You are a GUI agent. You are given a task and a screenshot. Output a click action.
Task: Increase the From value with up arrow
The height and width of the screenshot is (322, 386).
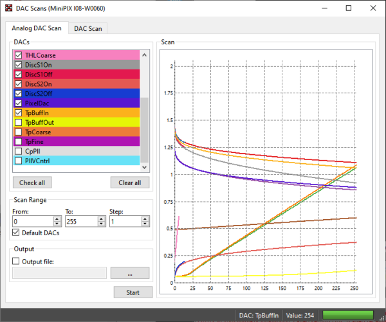[x=57, y=219]
